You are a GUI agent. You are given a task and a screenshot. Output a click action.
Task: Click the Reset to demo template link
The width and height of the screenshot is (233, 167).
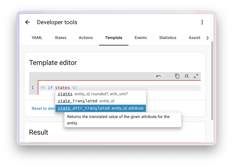(43, 109)
